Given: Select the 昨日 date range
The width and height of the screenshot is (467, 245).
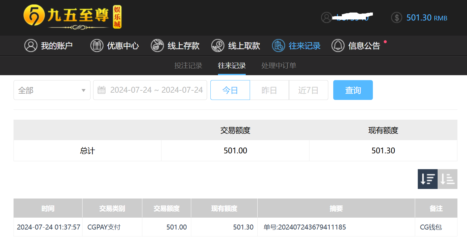Looking at the screenshot, I should click(x=269, y=90).
